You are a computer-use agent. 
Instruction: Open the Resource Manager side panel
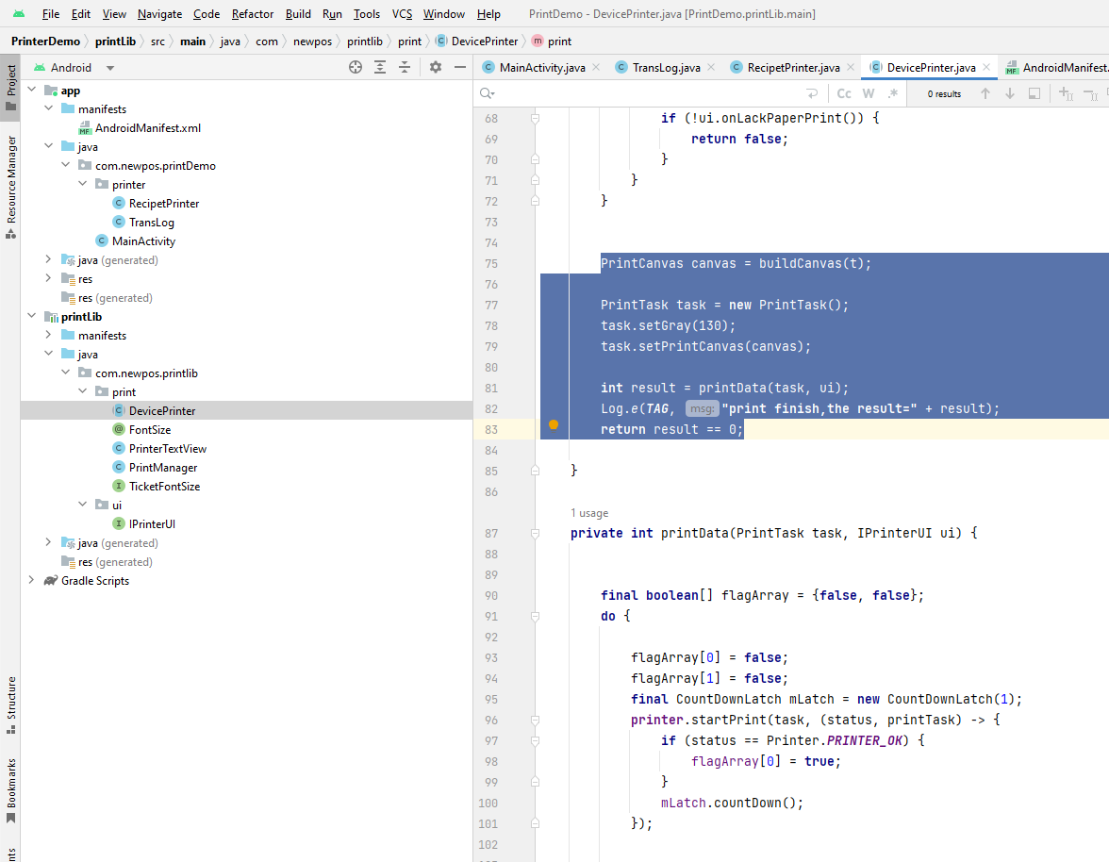click(x=11, y=179)
